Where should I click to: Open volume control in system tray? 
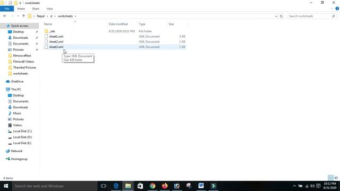click(x=312, y=186)
